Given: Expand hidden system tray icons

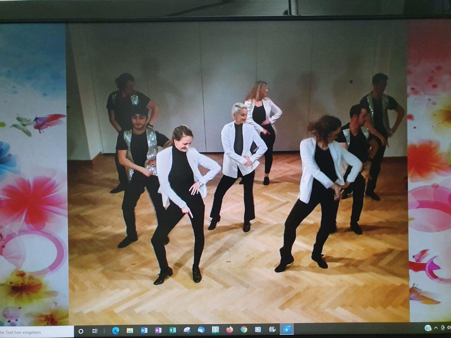Looking at the screenshot, I should pos(436,328).
